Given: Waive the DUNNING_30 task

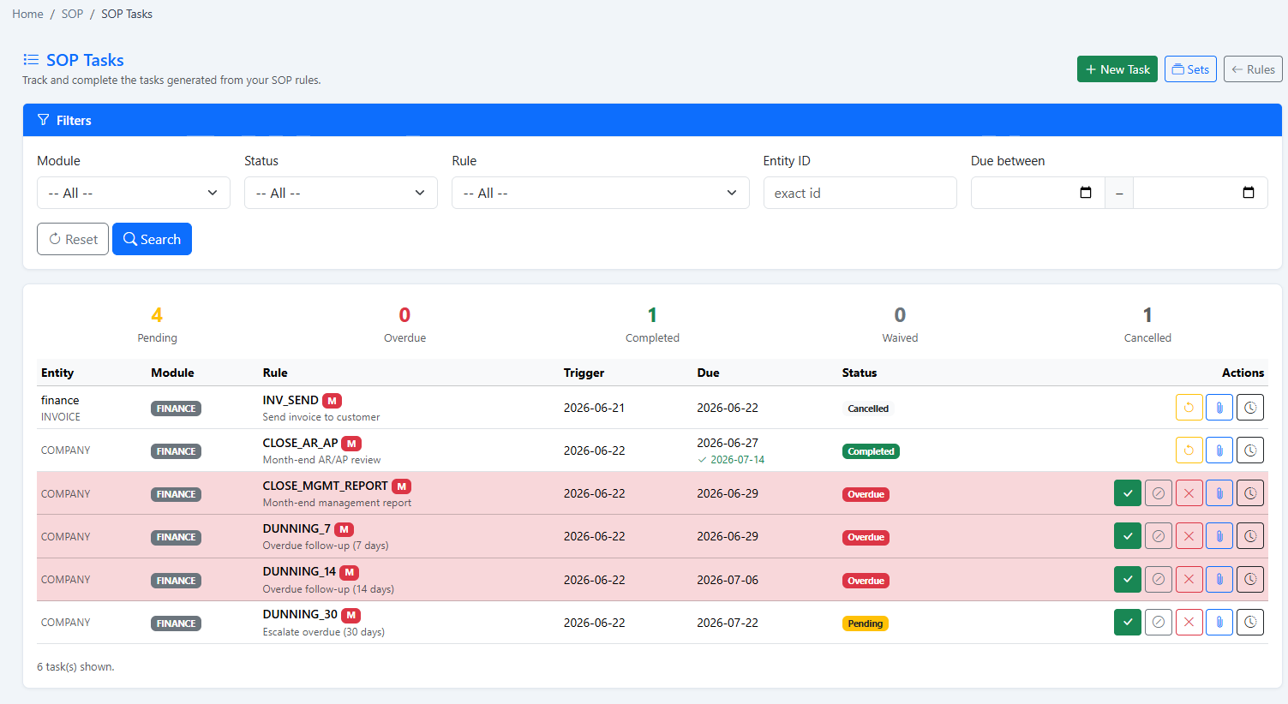Looking at the screenshot, I should coord(1159,622).
